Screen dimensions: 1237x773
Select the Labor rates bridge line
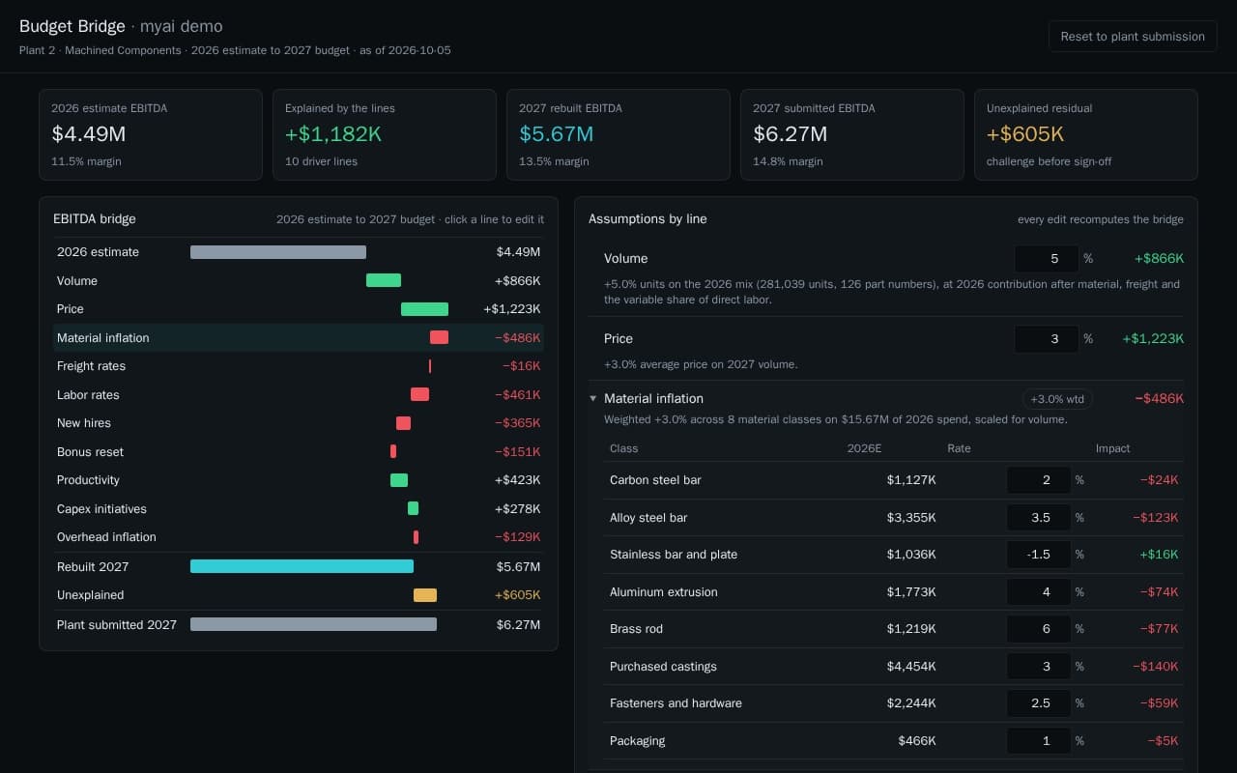[299, 394]
